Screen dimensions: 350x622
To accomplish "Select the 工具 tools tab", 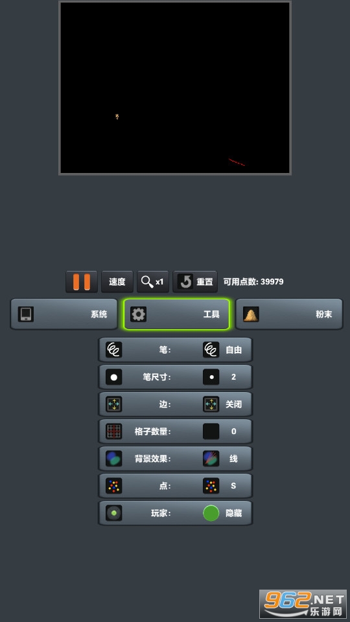I will [x=176, y=314].
